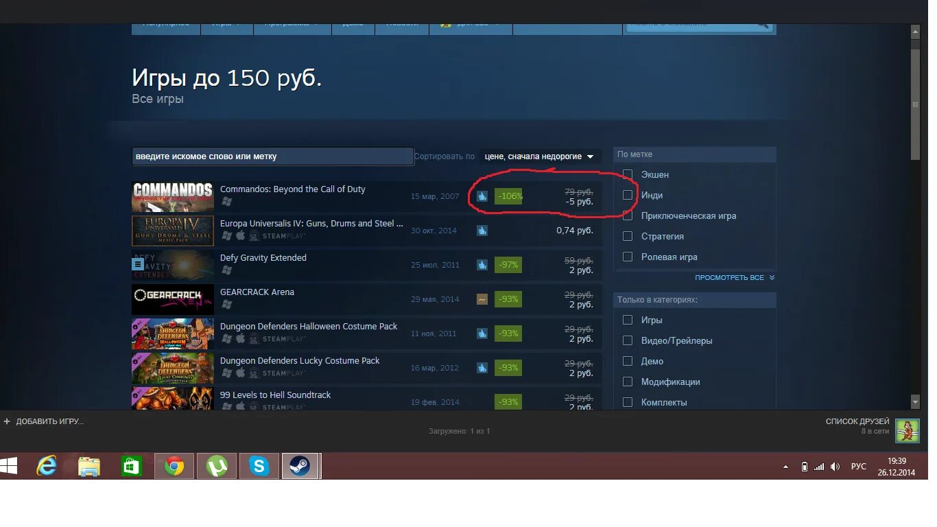Image resolution: width=937 pixels, height=527 pixels.
Task: Tick the Комплекты category checkbox
Action: click(x=628, y=402)
